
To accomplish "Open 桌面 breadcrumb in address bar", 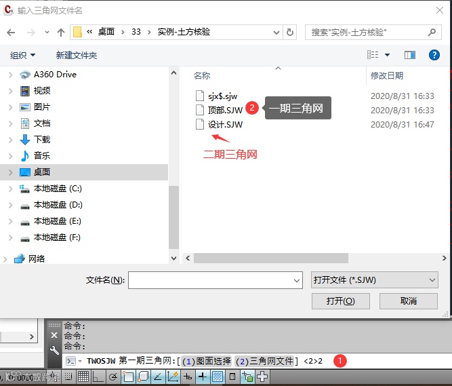I will 106,32.
